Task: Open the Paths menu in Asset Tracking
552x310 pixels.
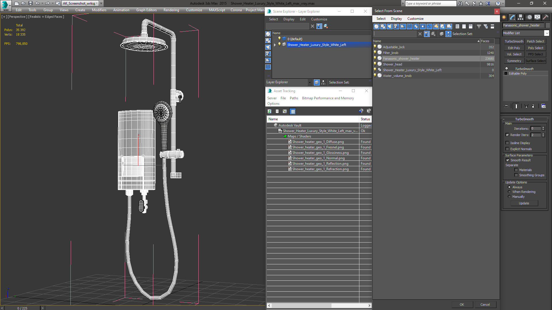Action: (294, 98)
